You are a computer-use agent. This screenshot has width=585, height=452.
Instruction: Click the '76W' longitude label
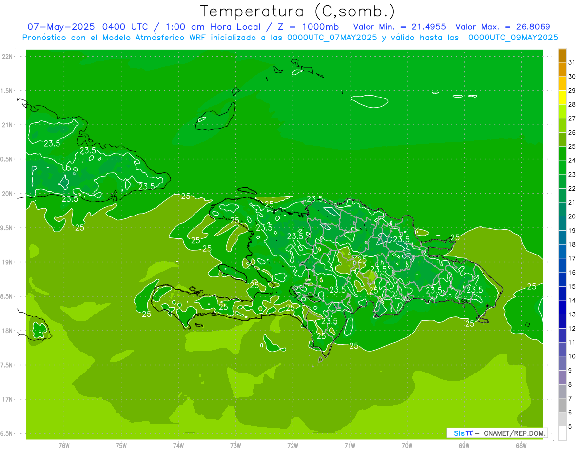coord(64,446)
